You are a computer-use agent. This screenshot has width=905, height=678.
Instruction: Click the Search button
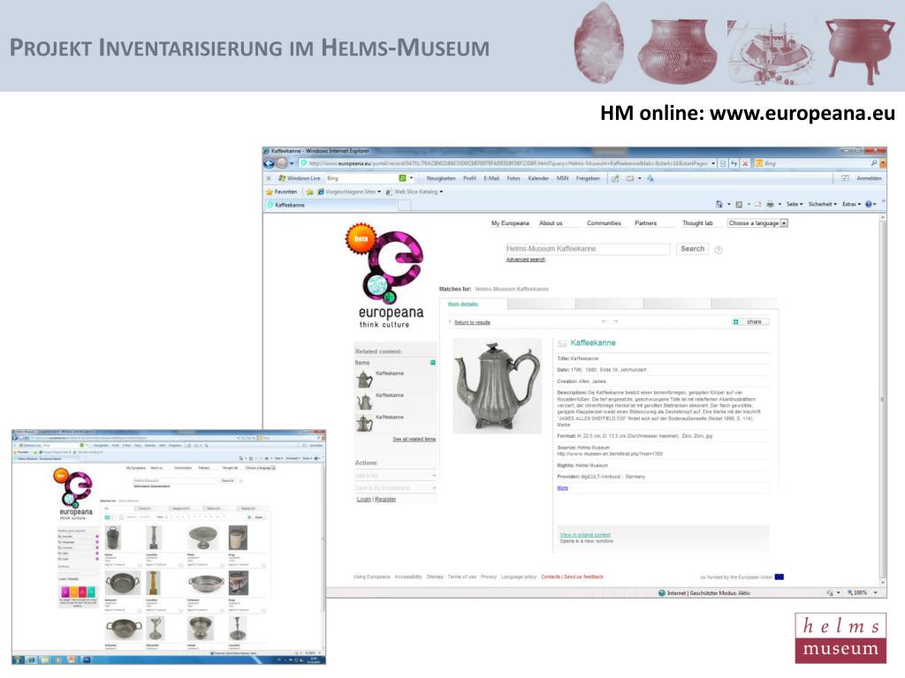(x=692, y=249)
